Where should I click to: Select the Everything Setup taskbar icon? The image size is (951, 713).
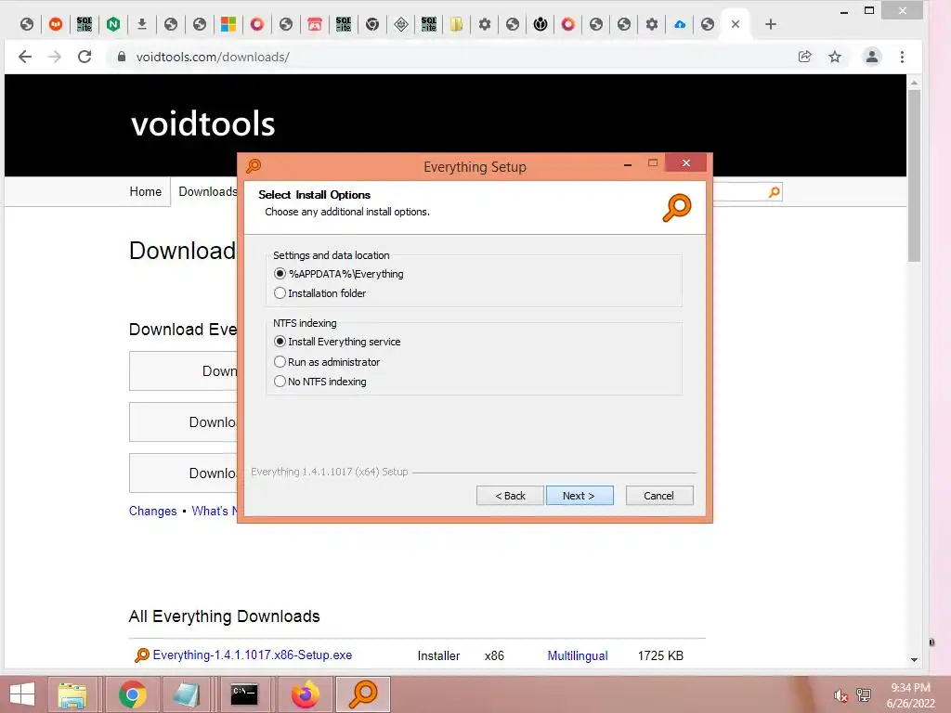(363, 694)
